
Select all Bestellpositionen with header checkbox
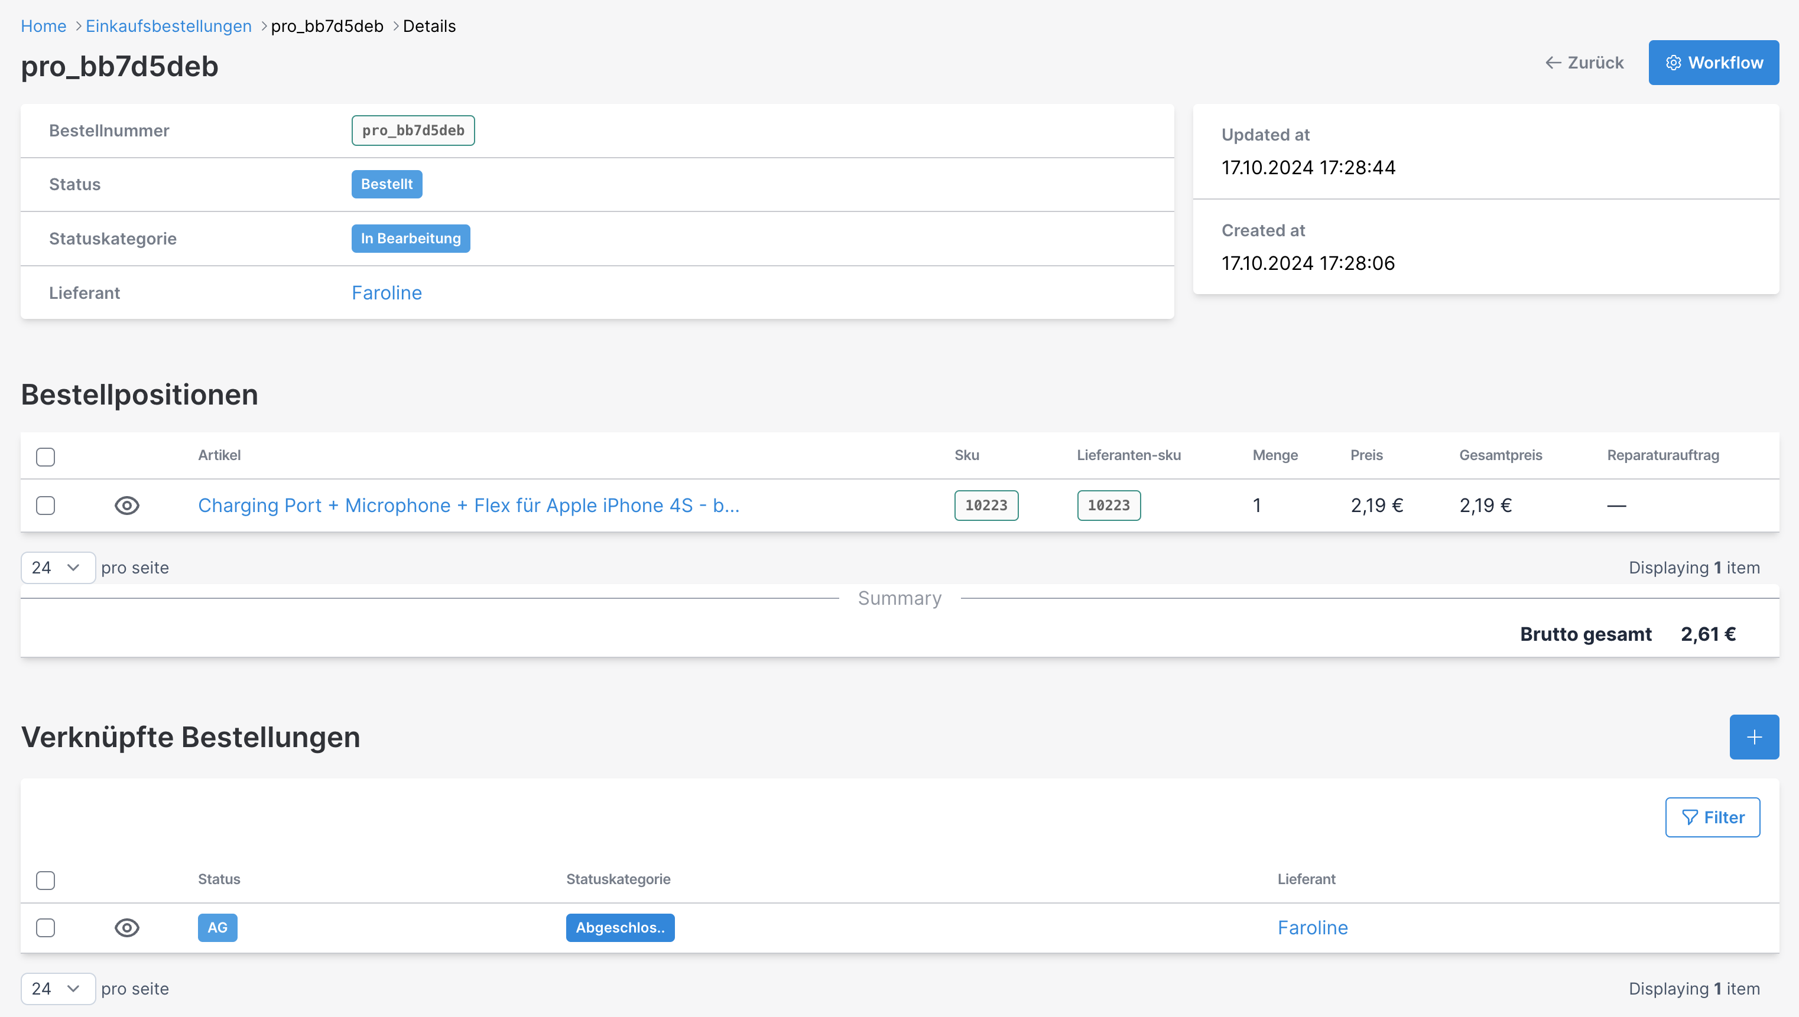(46, 457)
